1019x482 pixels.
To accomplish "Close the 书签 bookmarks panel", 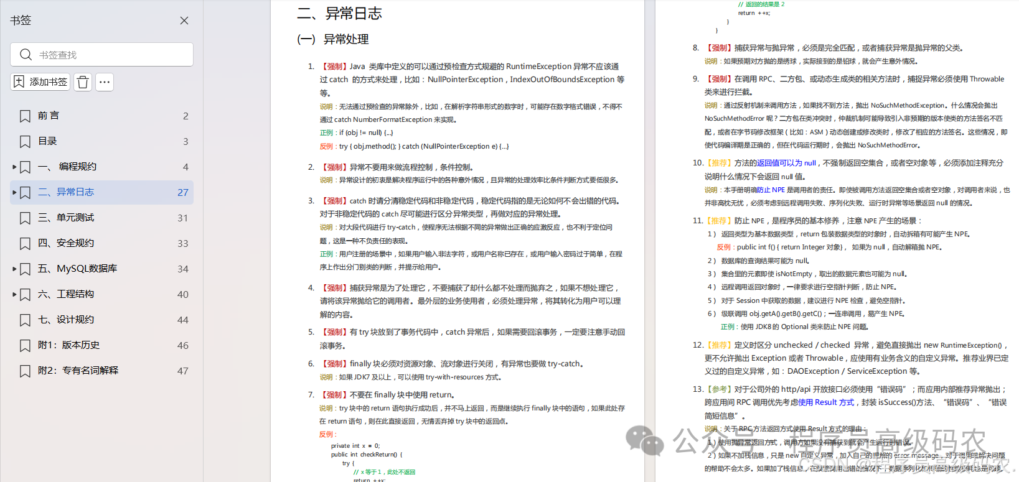I will tap(184, 21).
